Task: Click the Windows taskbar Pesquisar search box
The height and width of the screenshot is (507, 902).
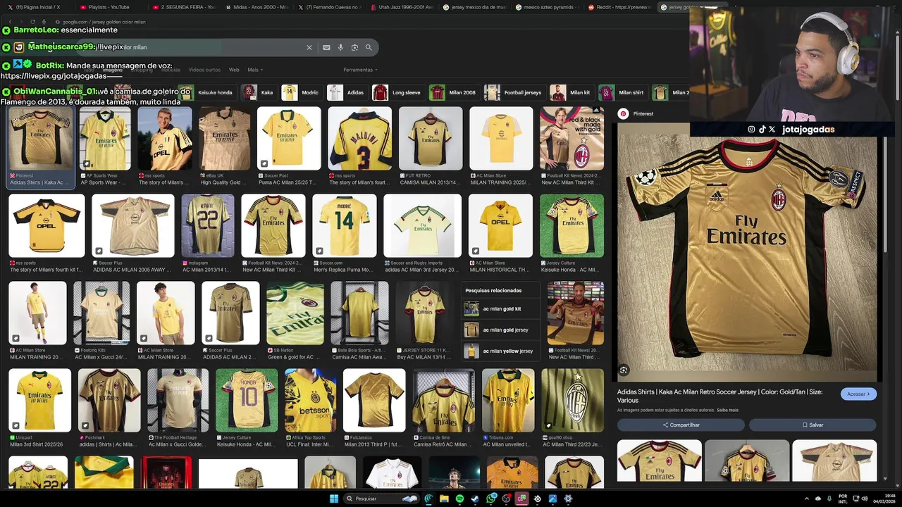Action: click(x=381, y=499)
